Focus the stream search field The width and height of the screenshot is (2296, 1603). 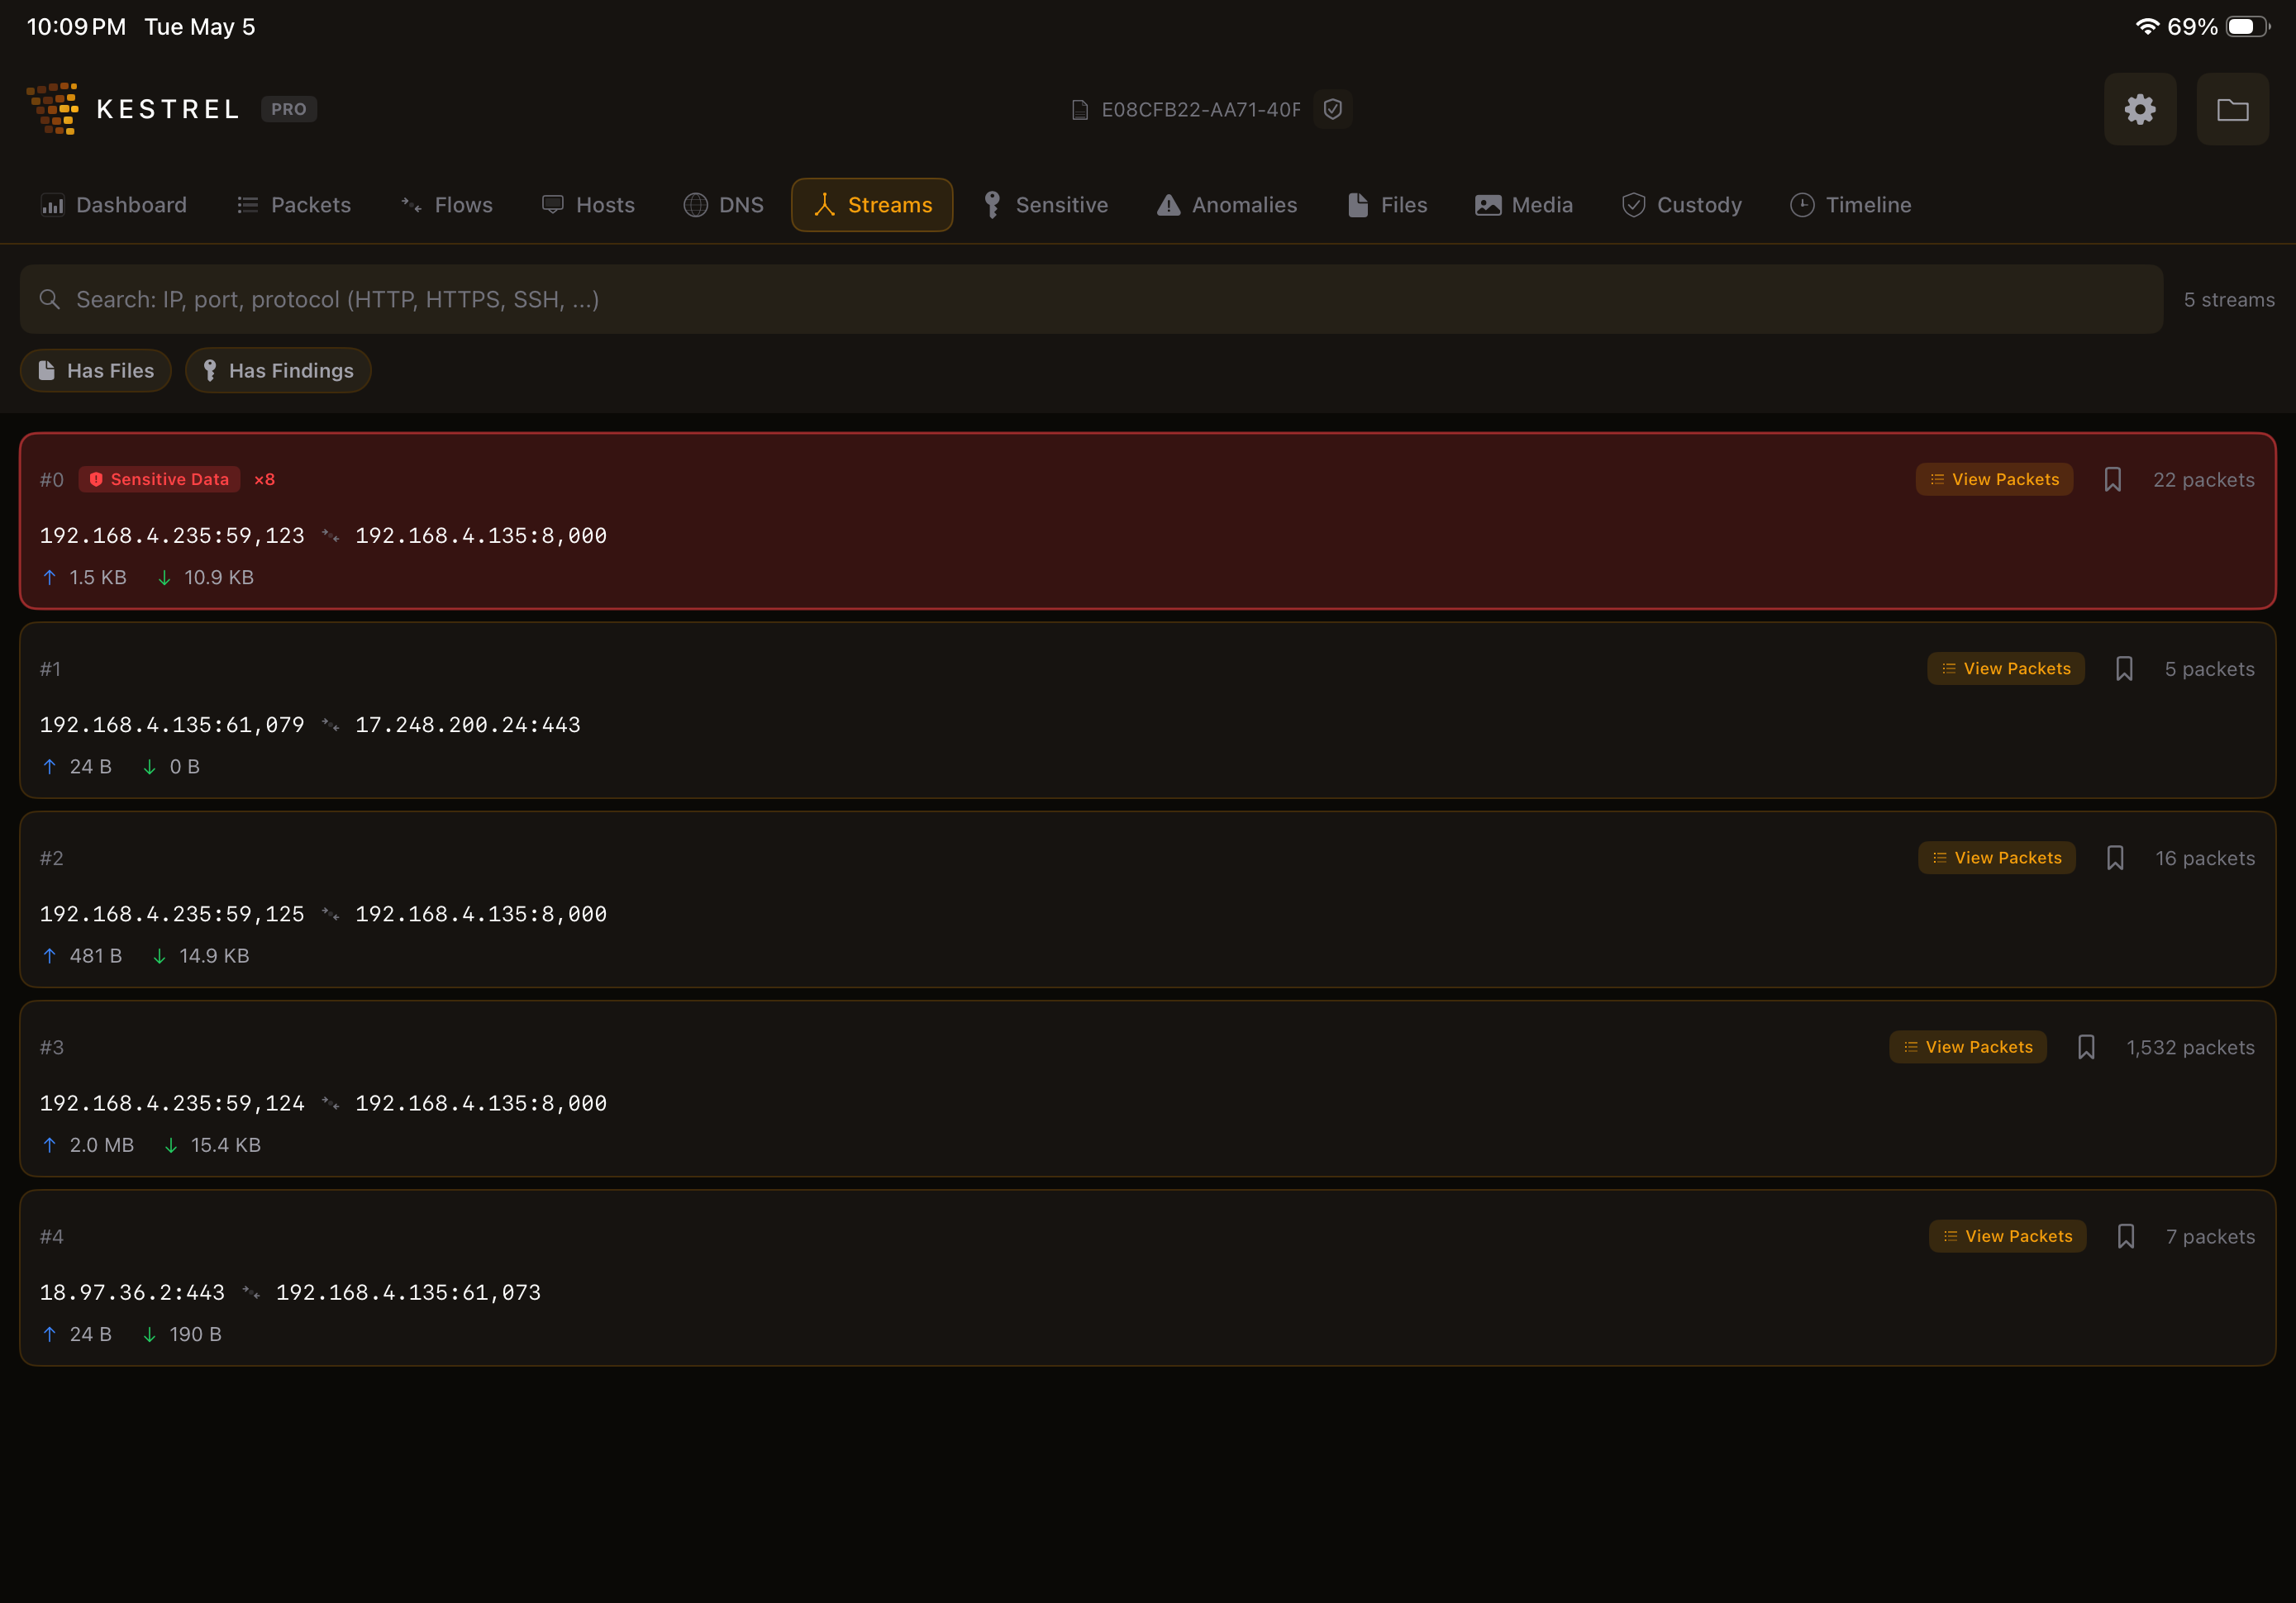[x=1091, y=299]
